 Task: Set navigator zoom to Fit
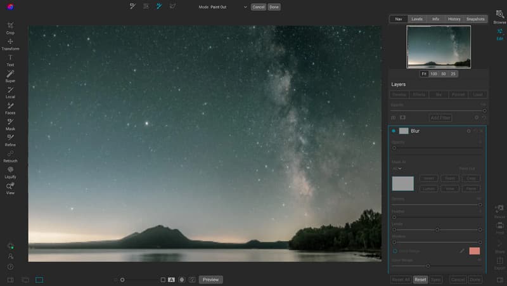[x=424, y=74]
